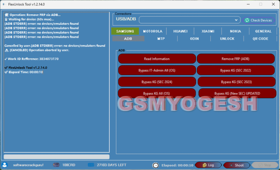Click the 100CRD credits text
The height and width of the screenshot is (170, 280).
click(69, 165)
